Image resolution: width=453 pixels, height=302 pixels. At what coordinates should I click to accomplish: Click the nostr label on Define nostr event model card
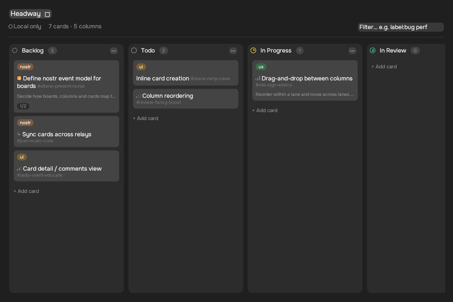pyautogui.click(x=25, y=67)
